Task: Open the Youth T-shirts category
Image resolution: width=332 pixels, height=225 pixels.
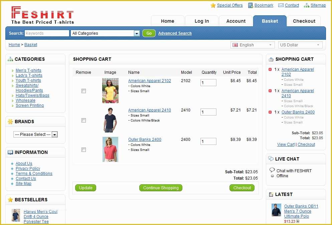Action: click(28, 80)
